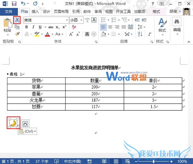Apply red font color A
The width and height of the screenshot is (193, 164).
click(x=48, y=34)
